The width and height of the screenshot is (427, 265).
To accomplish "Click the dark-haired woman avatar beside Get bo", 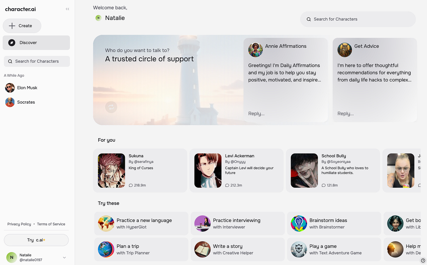I will coord(395,223).
